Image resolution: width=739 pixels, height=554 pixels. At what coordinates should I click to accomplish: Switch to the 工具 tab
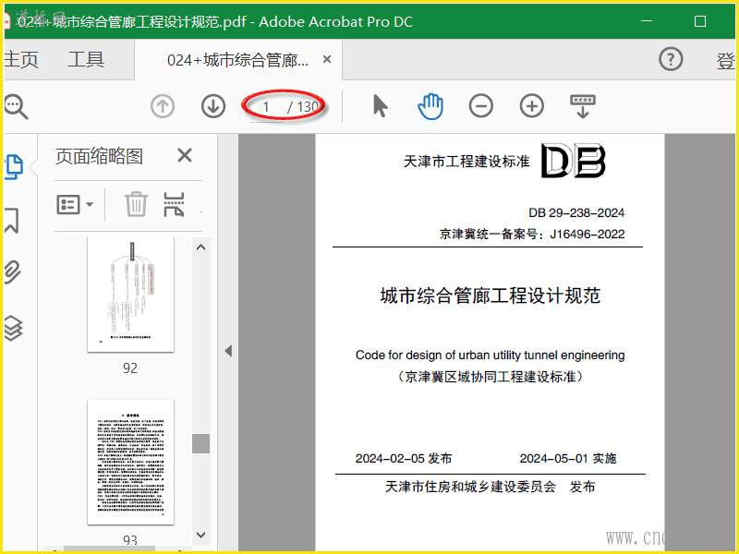(86, 60)
